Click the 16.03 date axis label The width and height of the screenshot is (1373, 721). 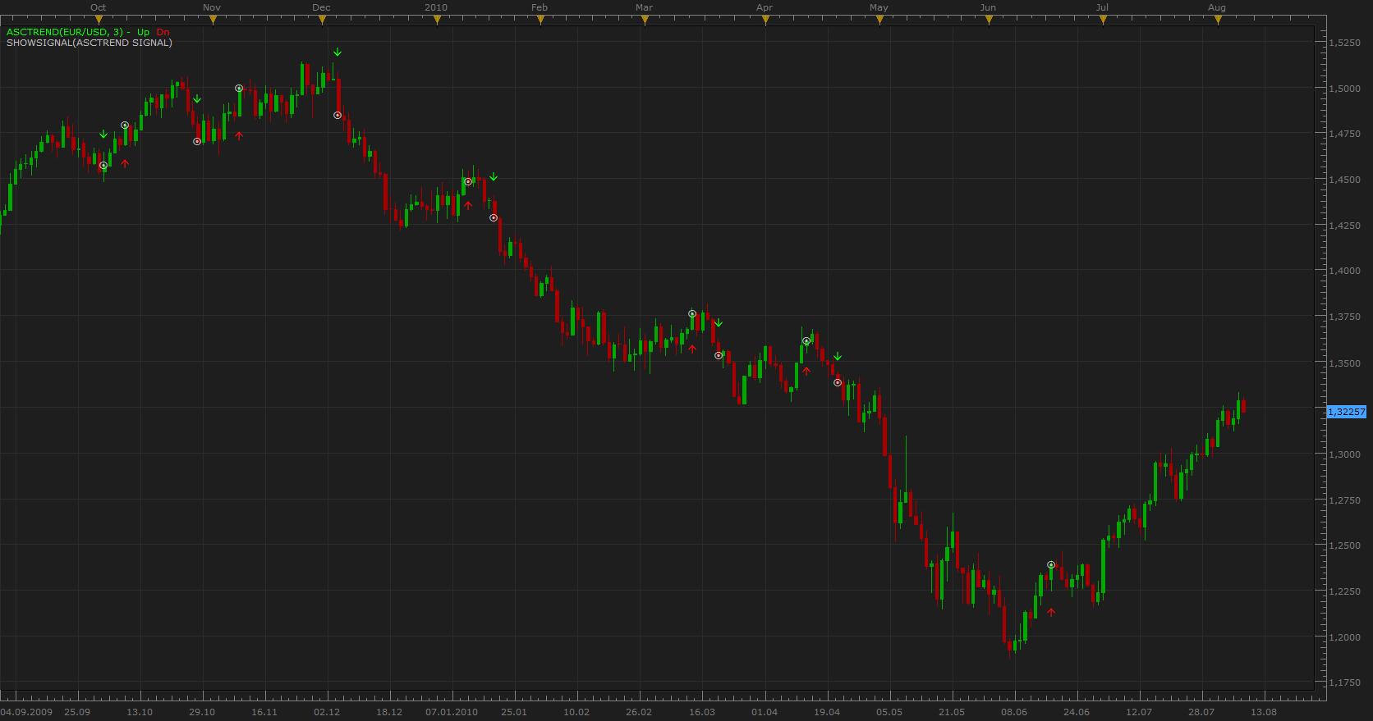702,712
